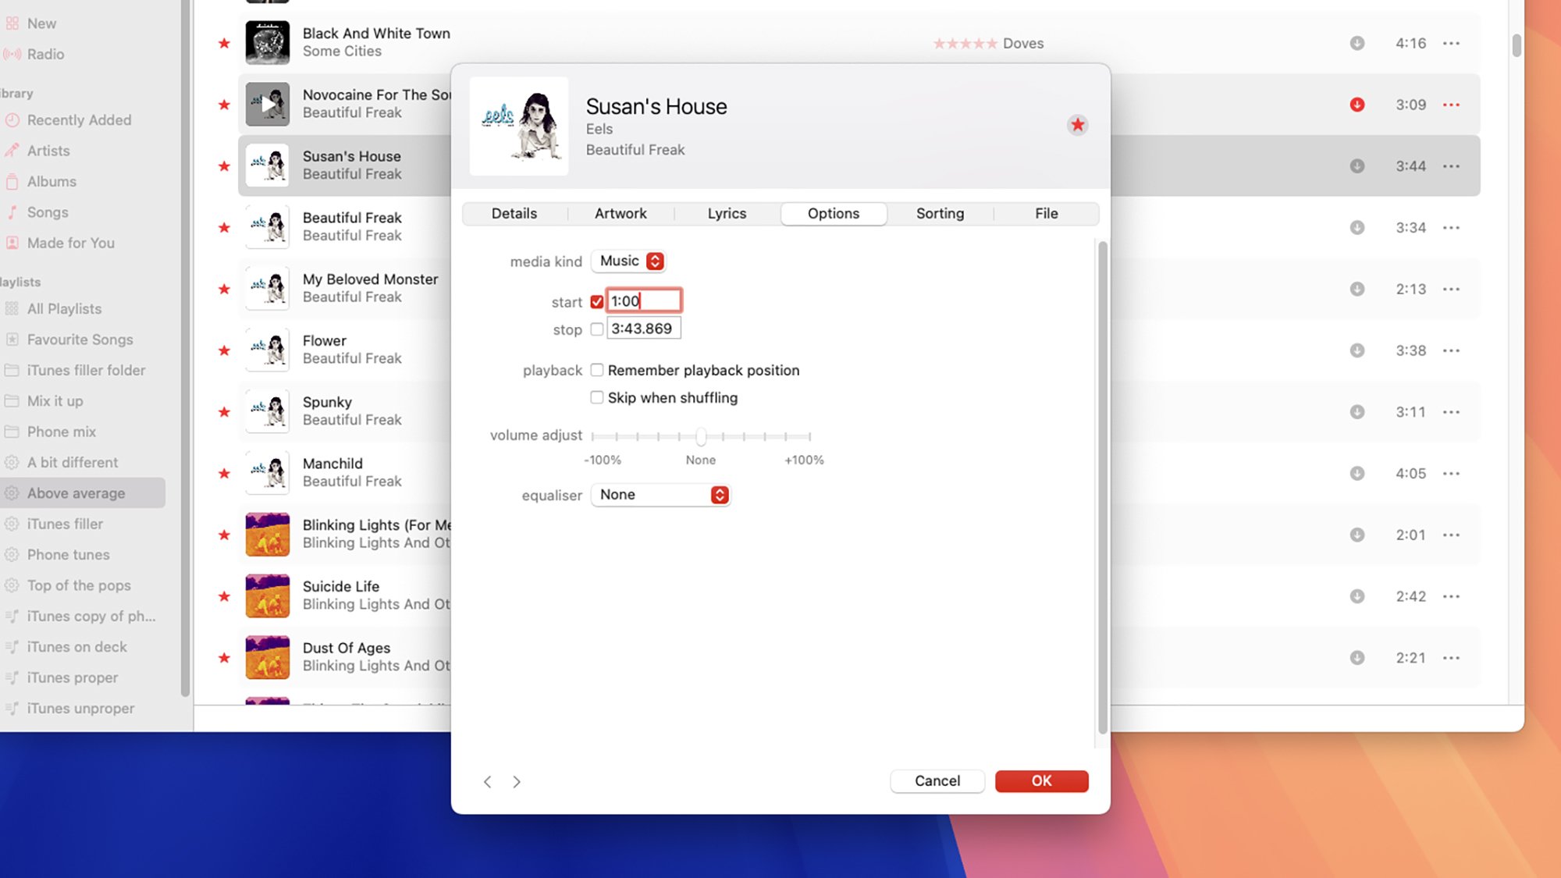Click the star rating icon for Susan's House
The image size is (1561, 878).
[x=1077, y=126]
